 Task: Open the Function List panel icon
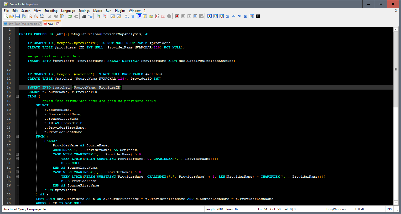(x=157, y=16)
